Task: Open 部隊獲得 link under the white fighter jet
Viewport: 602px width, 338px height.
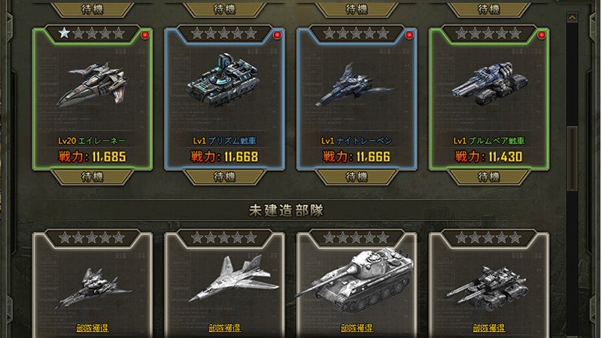Action: point(224,328)
